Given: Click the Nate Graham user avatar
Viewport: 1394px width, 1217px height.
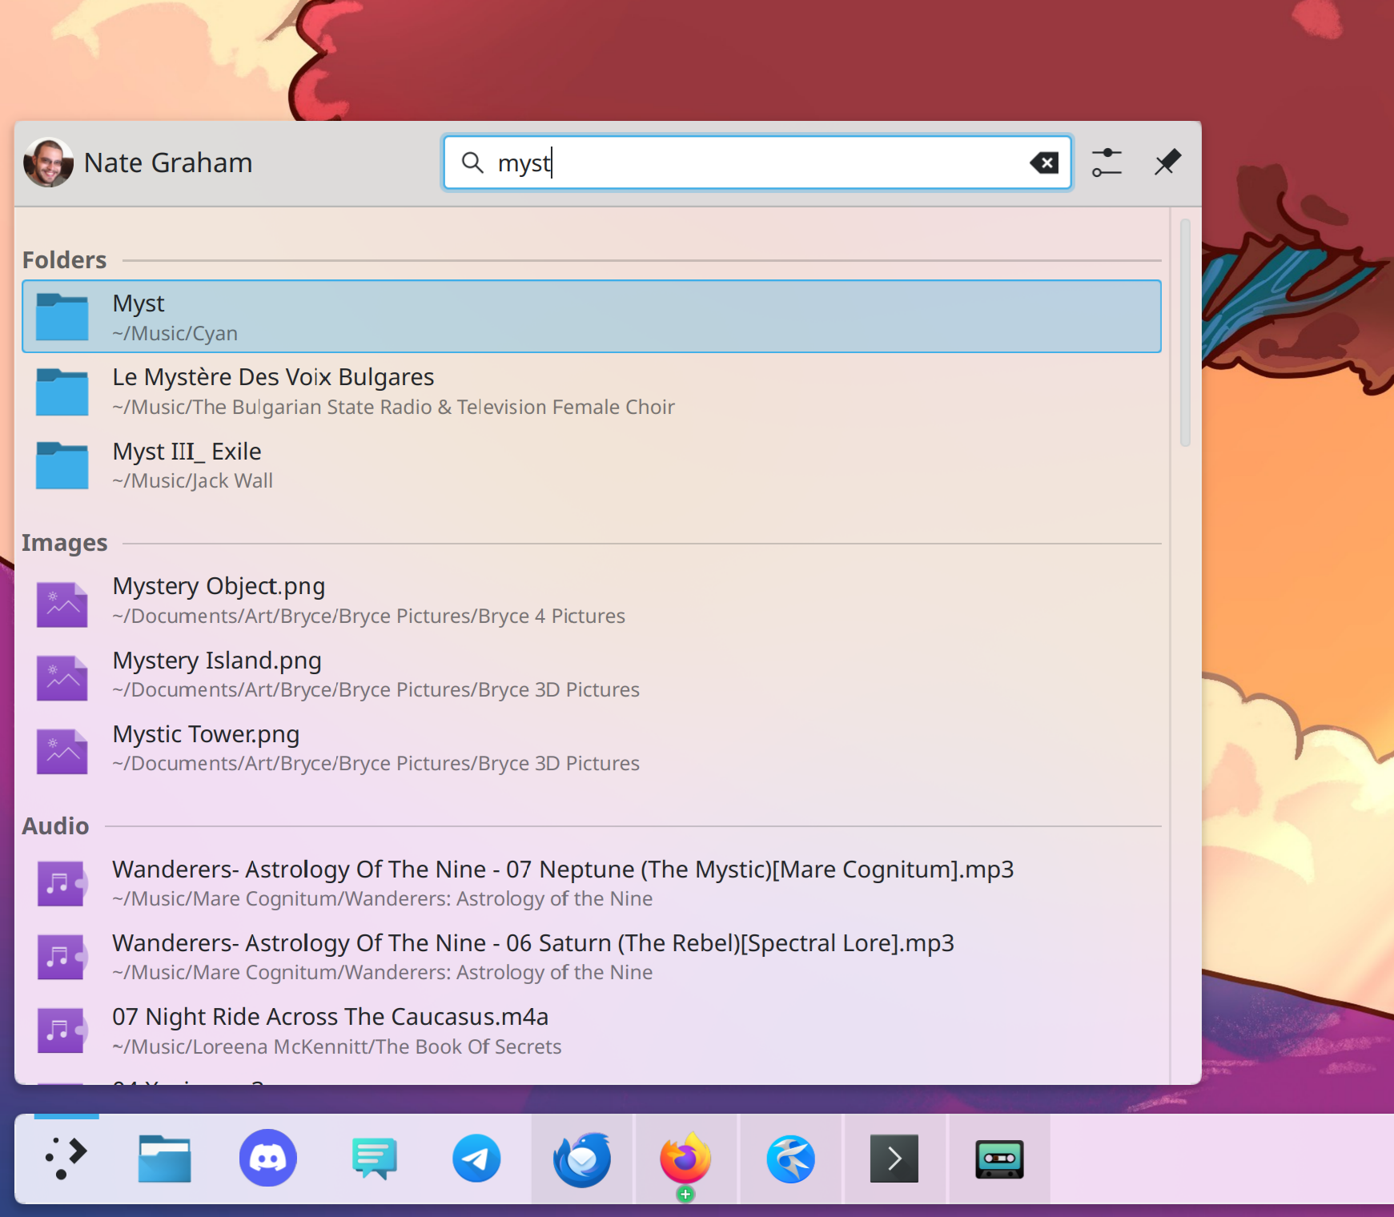Looking at the screenshot, I should pos(49,163).
